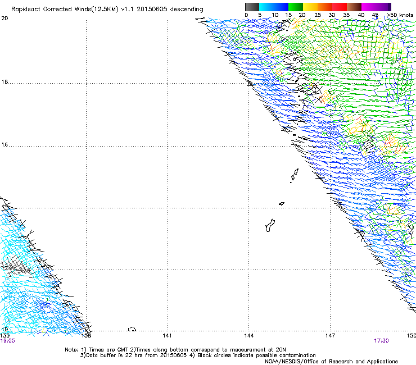Click the '30' knots legend label
The width and height of the screenshot is (416, 365).
click(332, 15)
